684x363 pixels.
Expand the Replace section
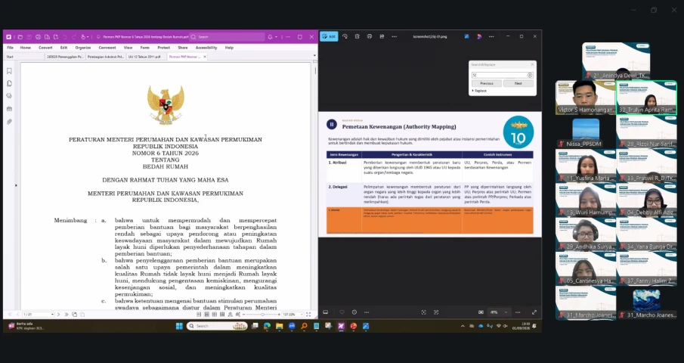(x=479, y=91)
